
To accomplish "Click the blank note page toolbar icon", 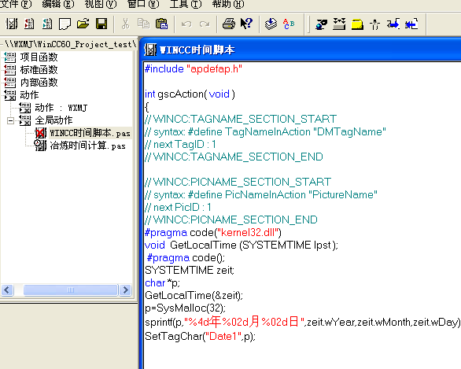I will 65,24.
